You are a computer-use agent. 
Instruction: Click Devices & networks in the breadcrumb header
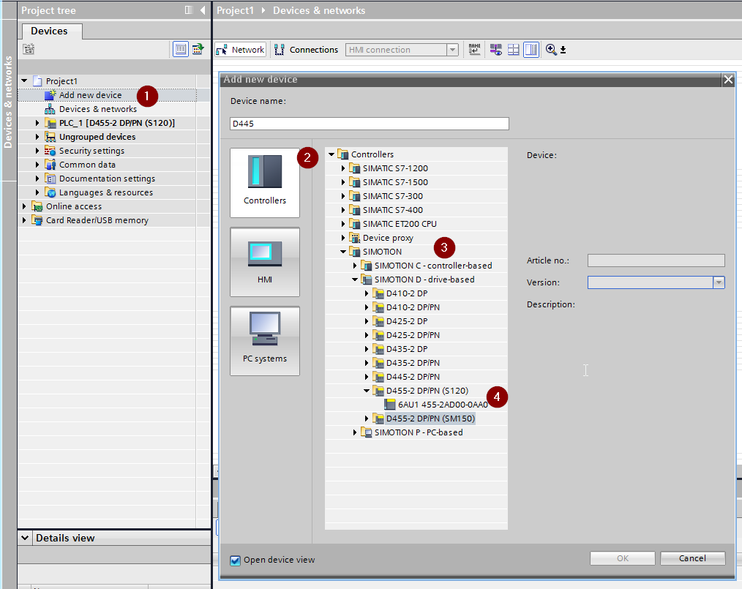pyautogui.click(x=319, y=10)
